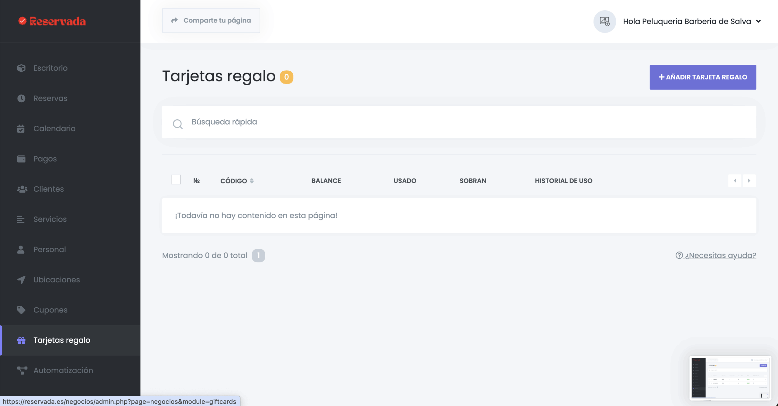
Task: Click the Calendario calendar icon
Action: tap(21, 129)
